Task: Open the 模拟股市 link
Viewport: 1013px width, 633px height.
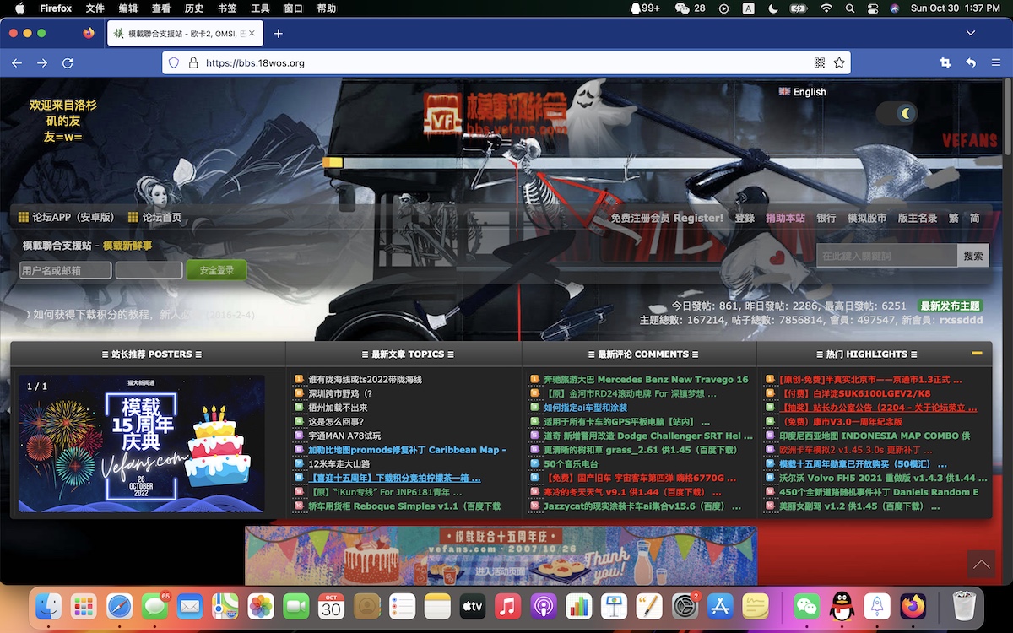Action: pyautogui.click(x=867, y=218)
